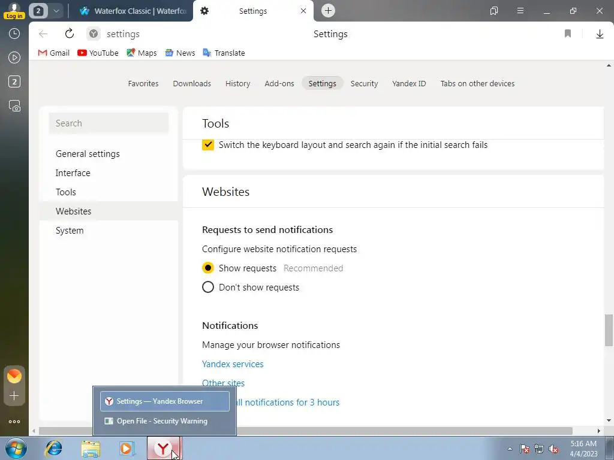Switch to Tabs on other devices
The width and height of the screenshot is (614, 460).
click(477, 83)
